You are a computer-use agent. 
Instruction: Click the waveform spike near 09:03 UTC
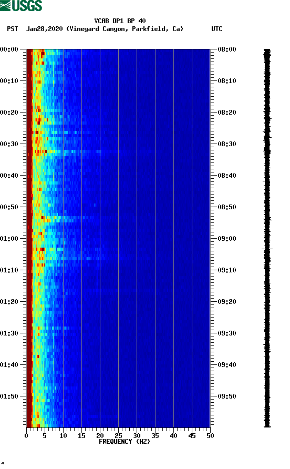(x=267, y=249)
